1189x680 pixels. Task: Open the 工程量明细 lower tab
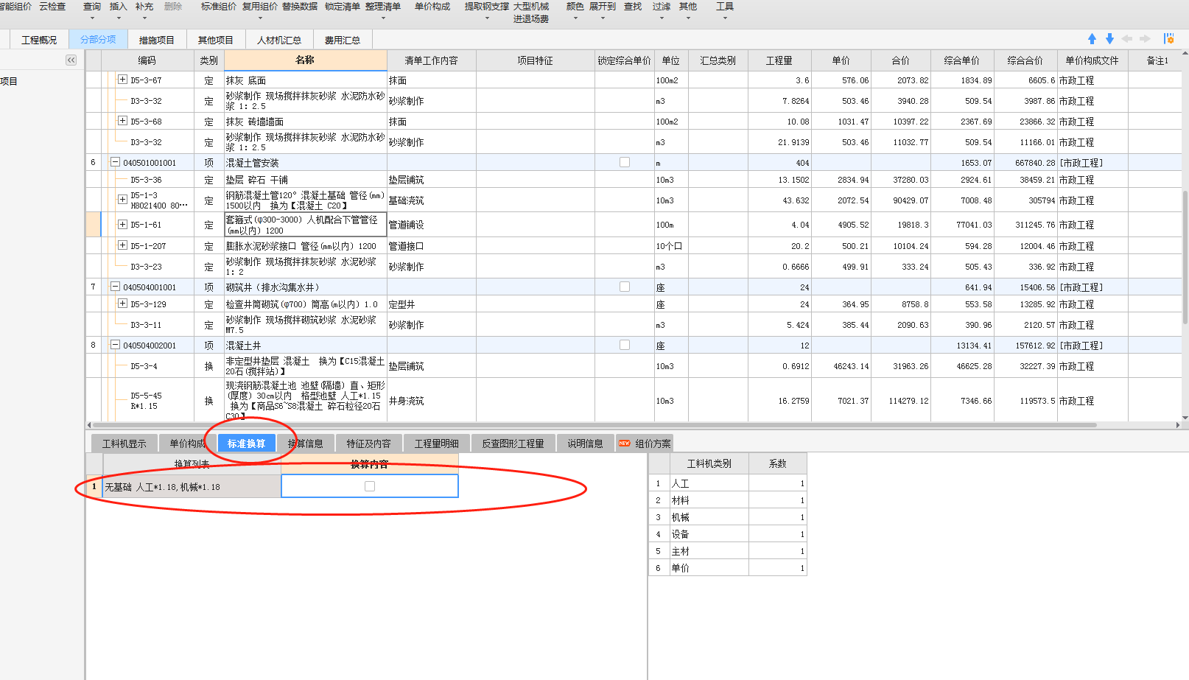pos(436,444)
